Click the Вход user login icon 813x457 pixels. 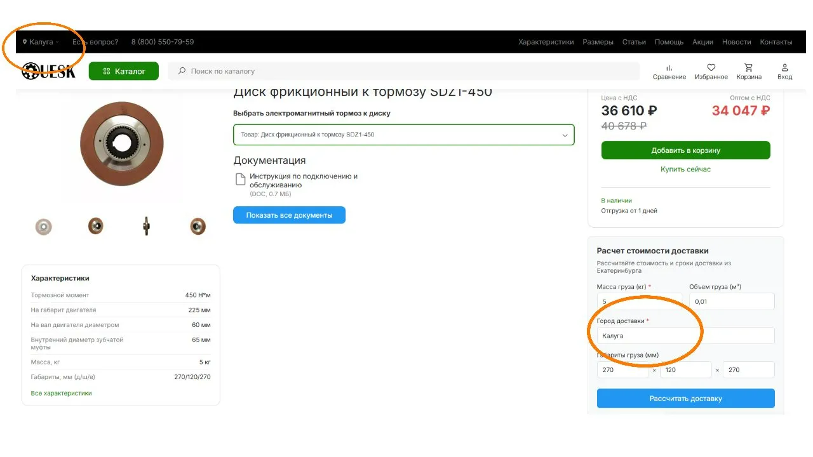pyautogui.click(x=784, y=68)
